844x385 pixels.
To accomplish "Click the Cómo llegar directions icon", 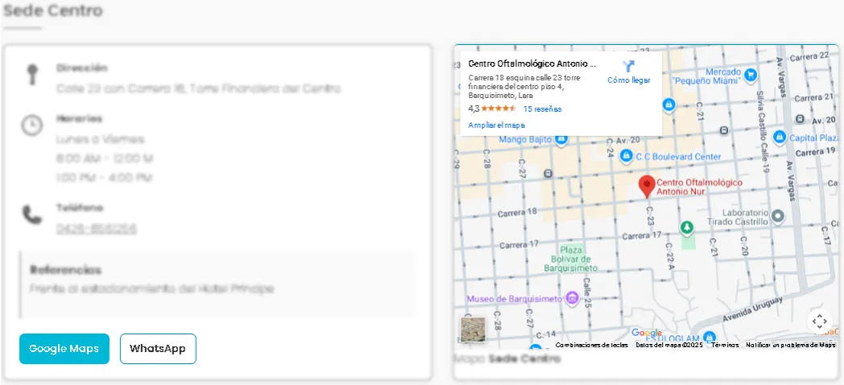I will point(629,67).
